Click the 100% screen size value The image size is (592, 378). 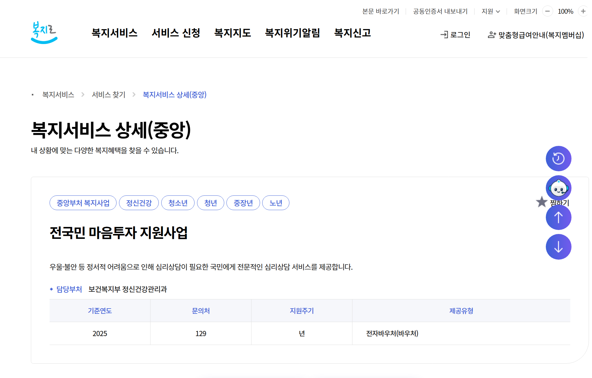(x=565, y=11)
